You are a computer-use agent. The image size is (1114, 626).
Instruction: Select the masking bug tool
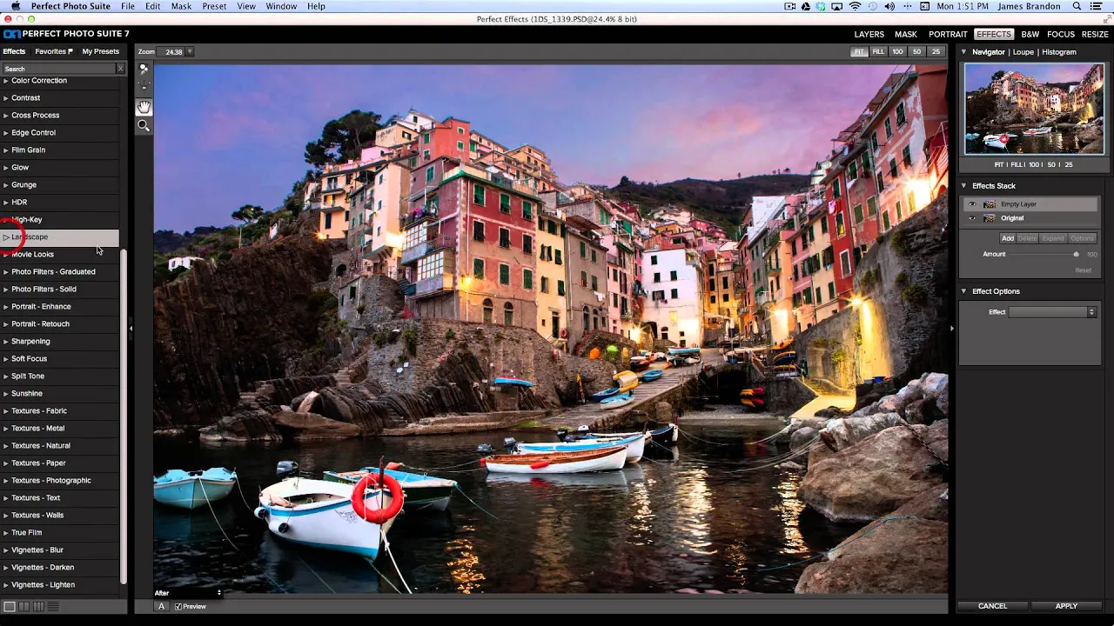coord(144,87)
